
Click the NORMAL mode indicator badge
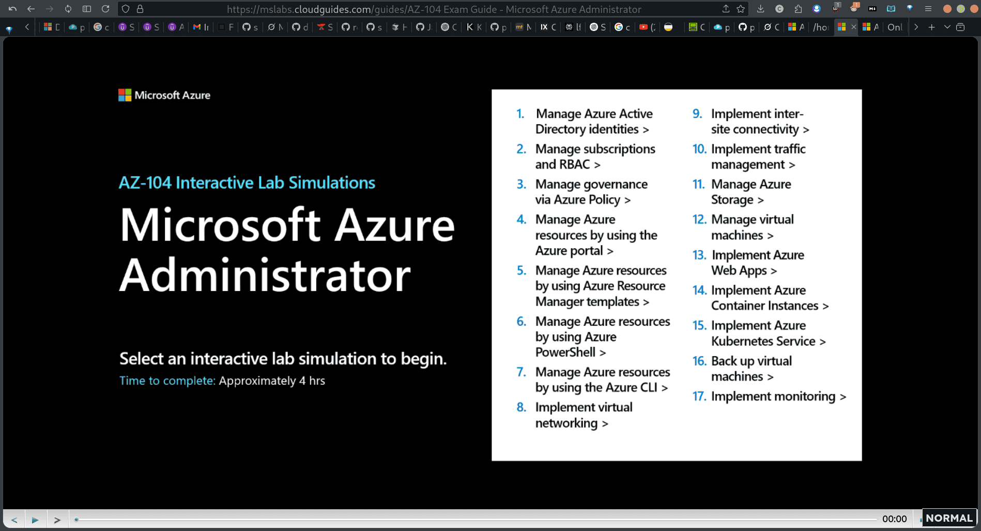tap(949, 518)
